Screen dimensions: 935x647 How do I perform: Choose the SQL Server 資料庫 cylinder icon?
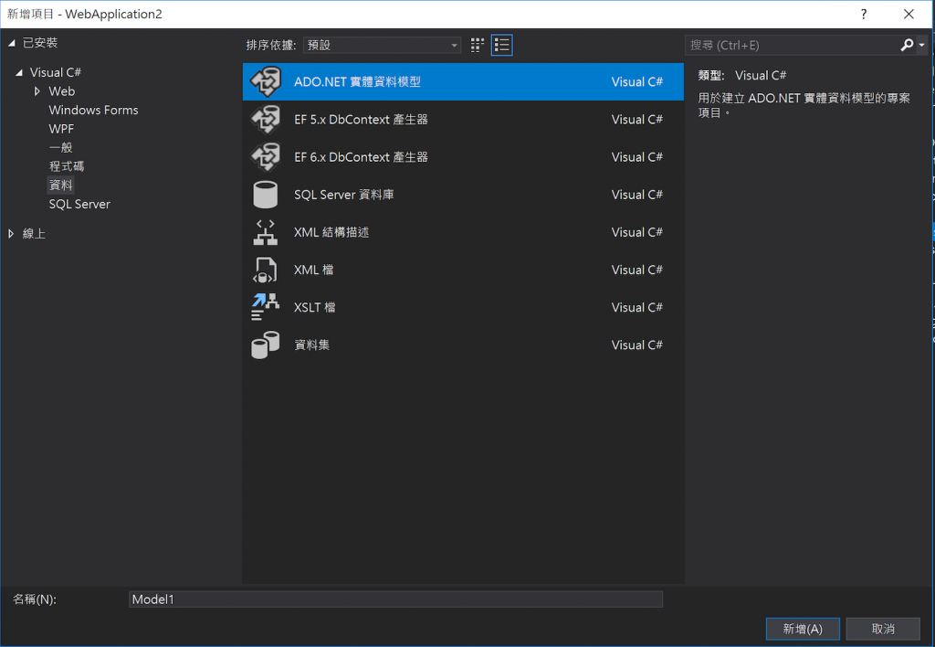pyautogui.click(x=266, y=195)
